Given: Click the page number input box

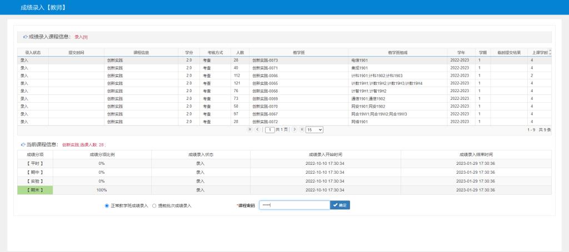Looking at the screenshot, I should pos(270,129).
